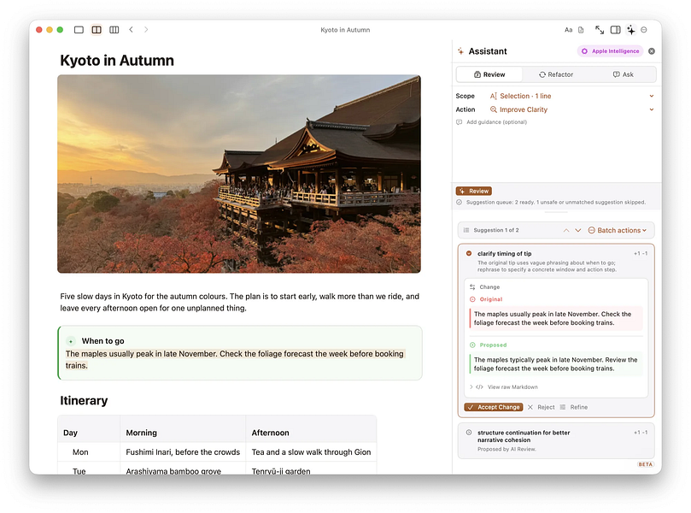The width and height of the screenshot is (691, 513).
Task: Go to next suggestion with down chevron
Action: (578, 230)
